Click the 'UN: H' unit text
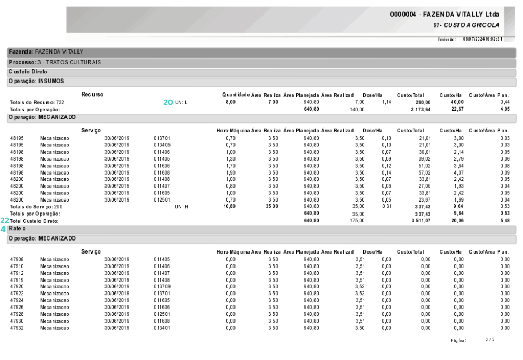The width and height of the screenshot is (523, 360). click(181, 207)
